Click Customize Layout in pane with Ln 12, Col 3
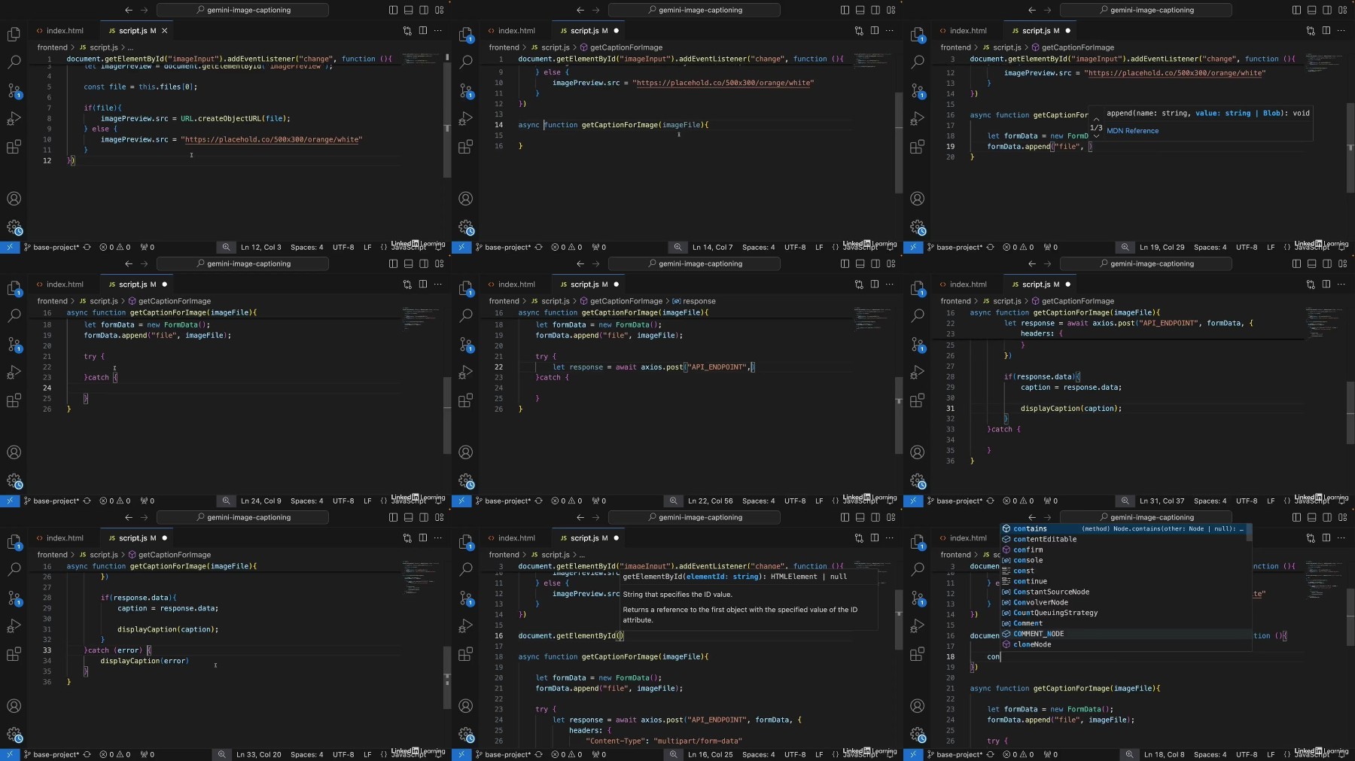1355x761 pixels. [440, 10]
